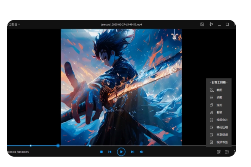Mute the volume speaker icon

tap(141, 152)
